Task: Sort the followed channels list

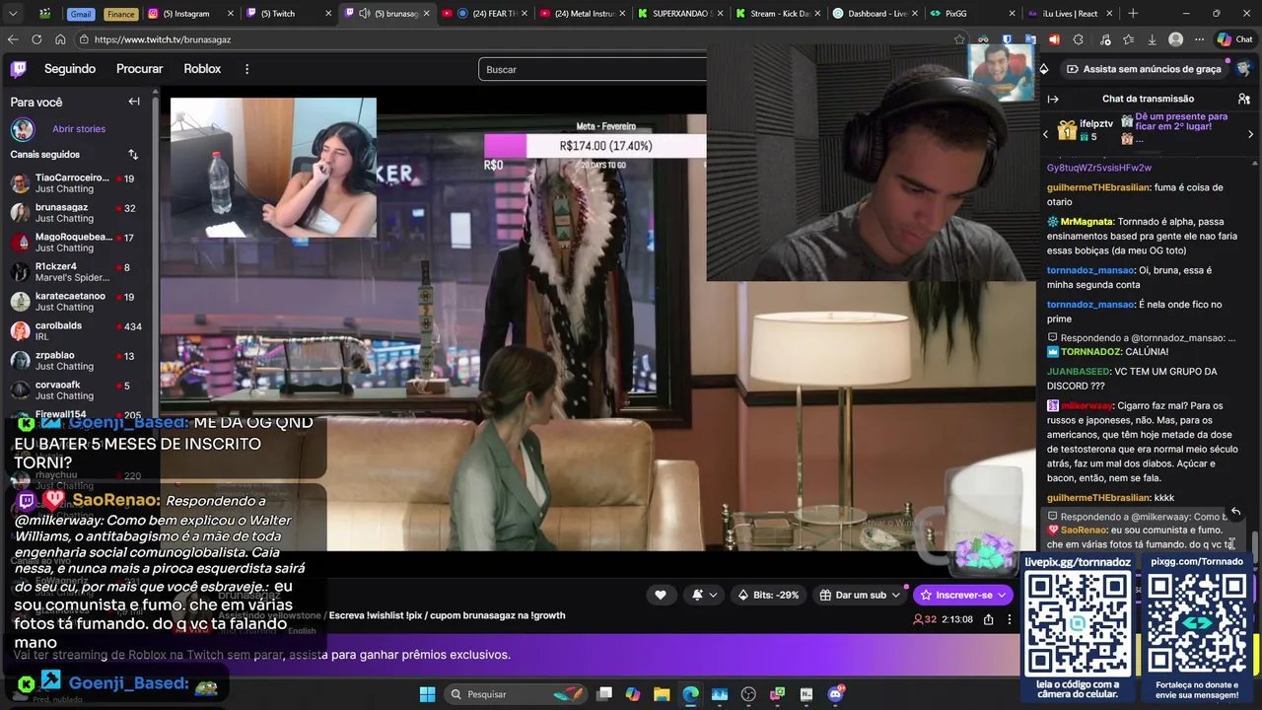Action: (133, 155)
